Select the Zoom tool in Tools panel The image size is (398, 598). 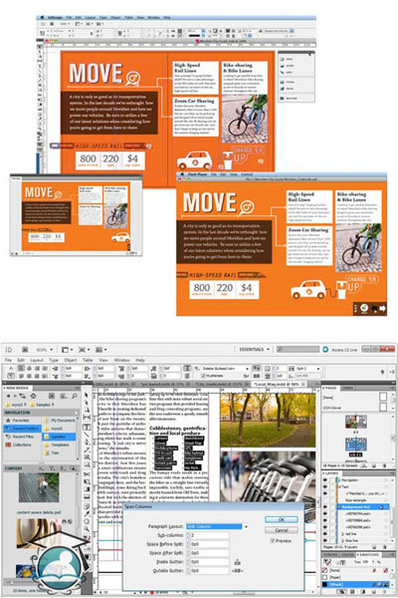click(87, 529)
